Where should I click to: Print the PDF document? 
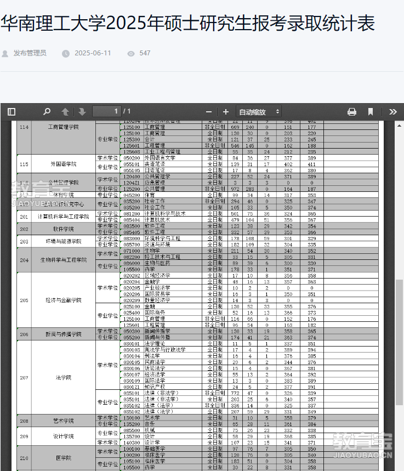point(352,112)
